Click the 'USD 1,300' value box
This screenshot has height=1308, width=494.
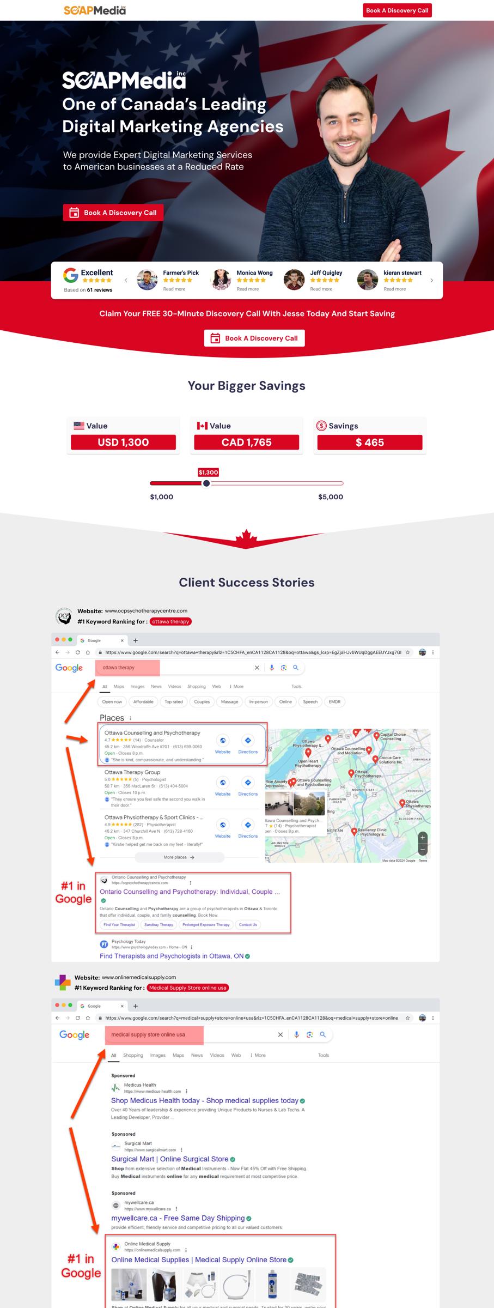(123, 443)
